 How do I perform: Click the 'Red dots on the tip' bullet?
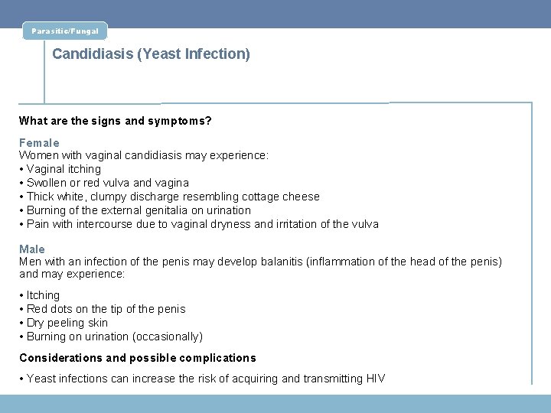[106, 309]
